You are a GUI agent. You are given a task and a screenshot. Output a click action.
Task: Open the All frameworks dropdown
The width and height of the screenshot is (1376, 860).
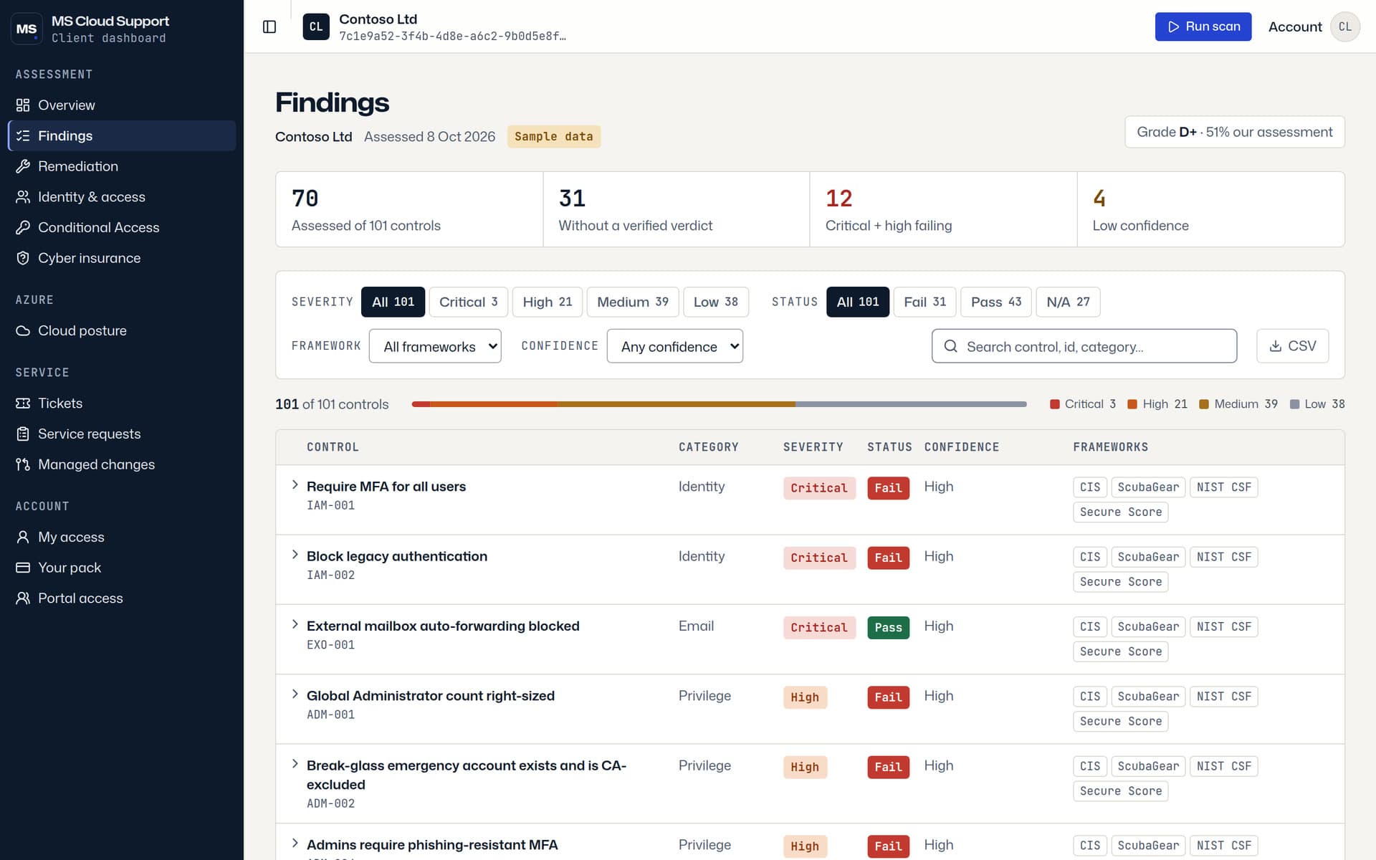click(x=435, y=346)
